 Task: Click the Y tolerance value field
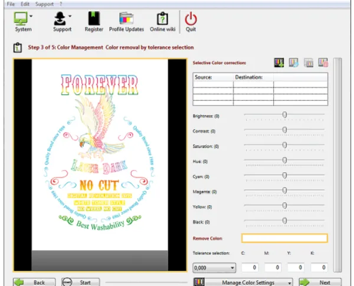click(x=296, y=268)
